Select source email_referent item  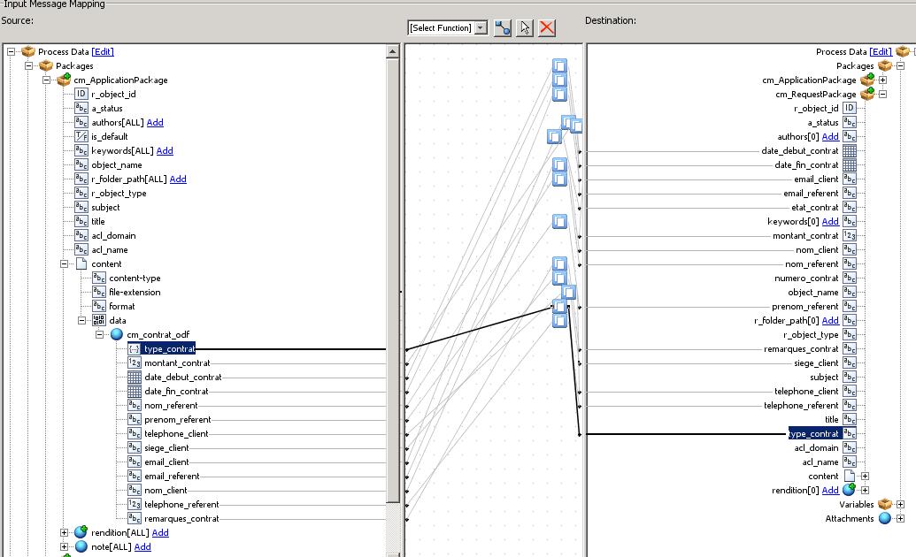(172, 476)
